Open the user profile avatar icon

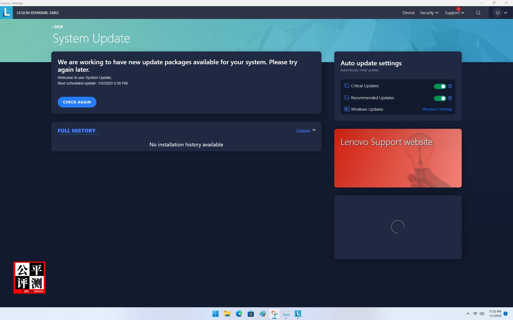click(x=498, y=13)
